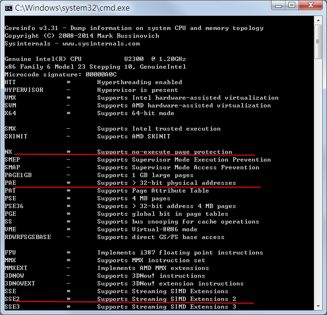Image resolution: width=327 pixels, height=315 pixels.
Task: Click the 'www.sysinternals.com' text
Action: [x=101, y=44]
